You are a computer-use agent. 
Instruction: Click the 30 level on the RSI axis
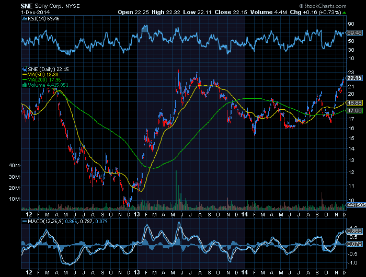(351, 50)
